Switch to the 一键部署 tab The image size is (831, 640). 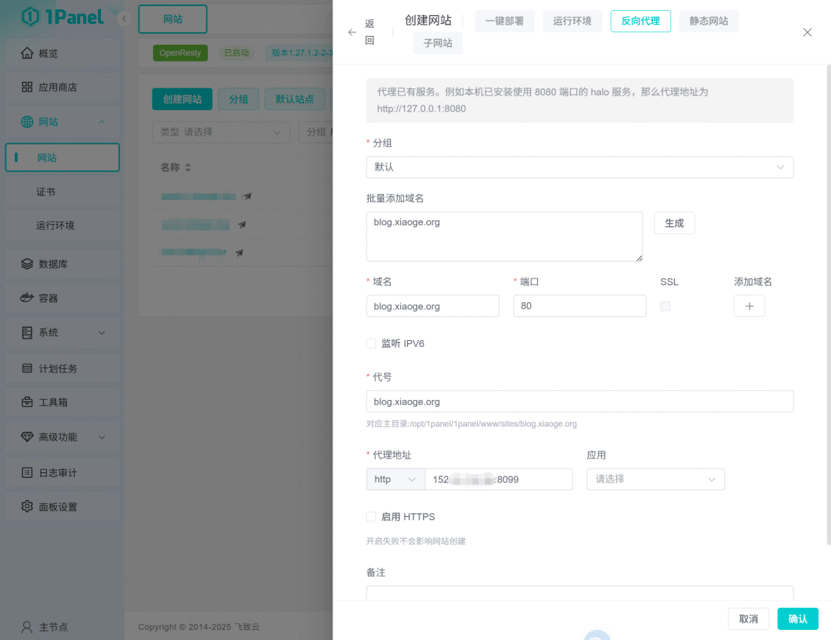504,21
